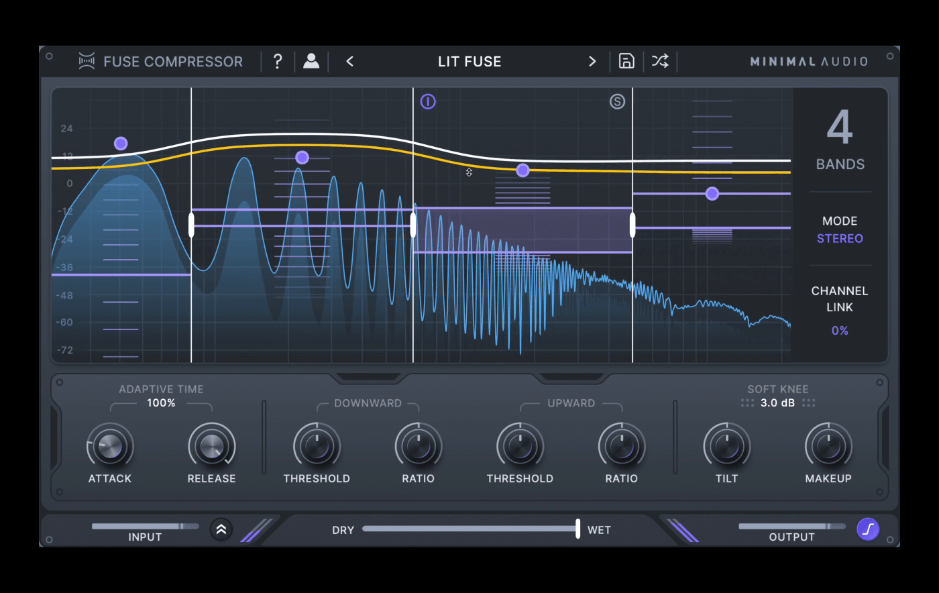Image resolution: width=939 pixels, height=593 pixels.
Task: Open the user account icon
Action: click(311, 61)
